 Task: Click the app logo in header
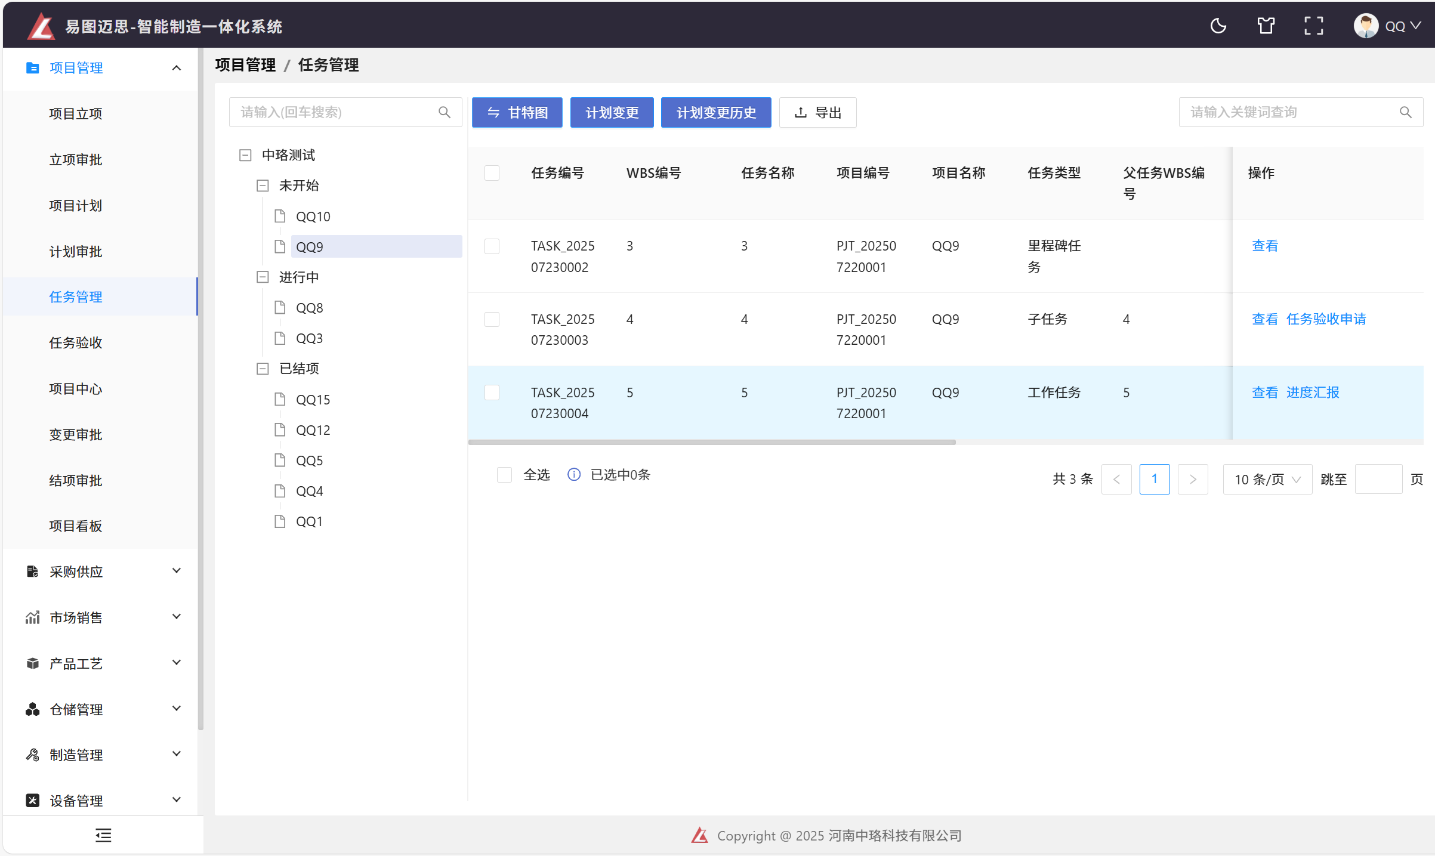pyautogui.click(x=41, y=26)
